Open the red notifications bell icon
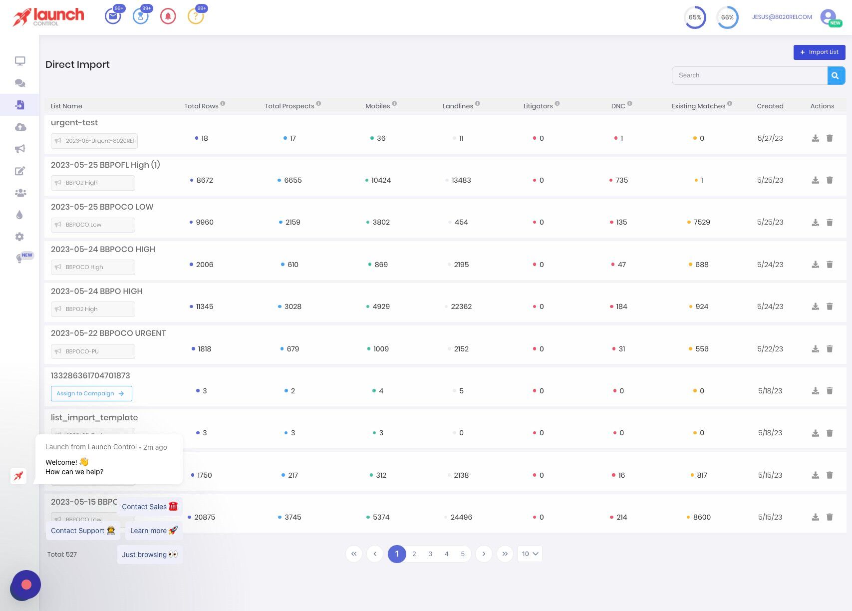This screenshot has width=852, height=611. (x=168, y=16)
